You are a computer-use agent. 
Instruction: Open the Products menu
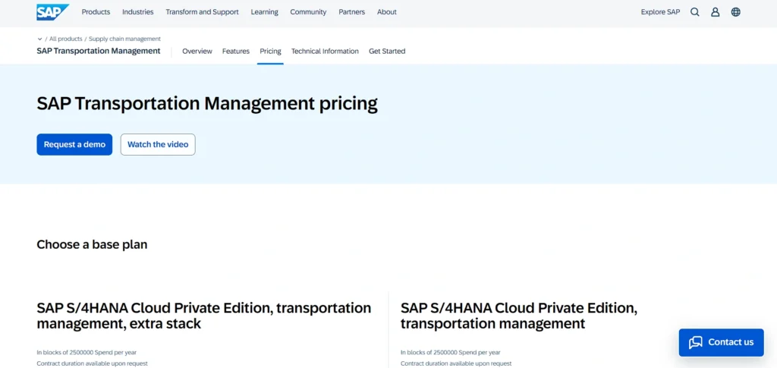(x=96, y=12)
